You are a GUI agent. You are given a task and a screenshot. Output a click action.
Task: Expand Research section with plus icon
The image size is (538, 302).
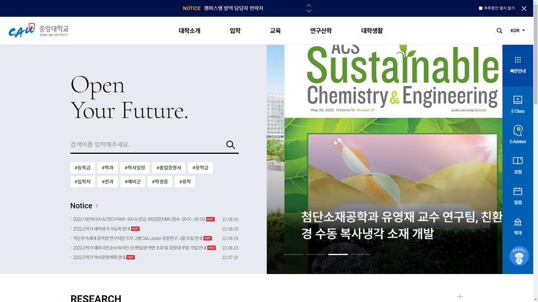click(460, 296)
